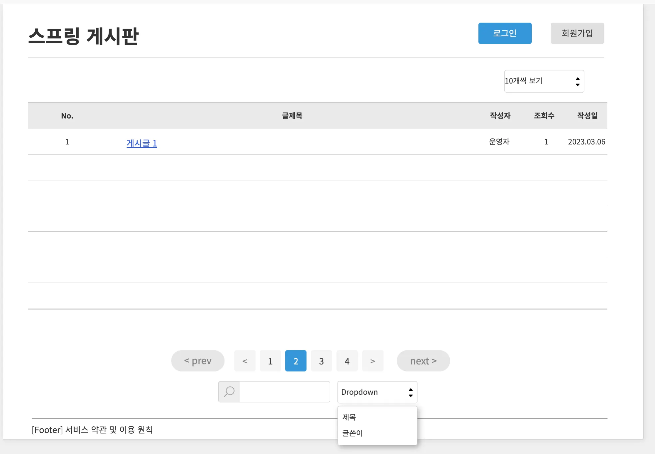Open the '게시글 1' post link
Viewport: 655px width, 454px height.
click(142, 143)
